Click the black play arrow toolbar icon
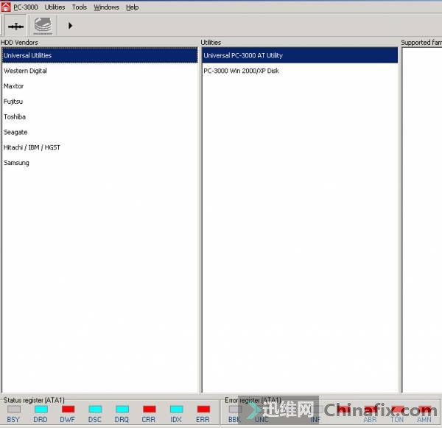The image size is (442, 428). [70, 26]
